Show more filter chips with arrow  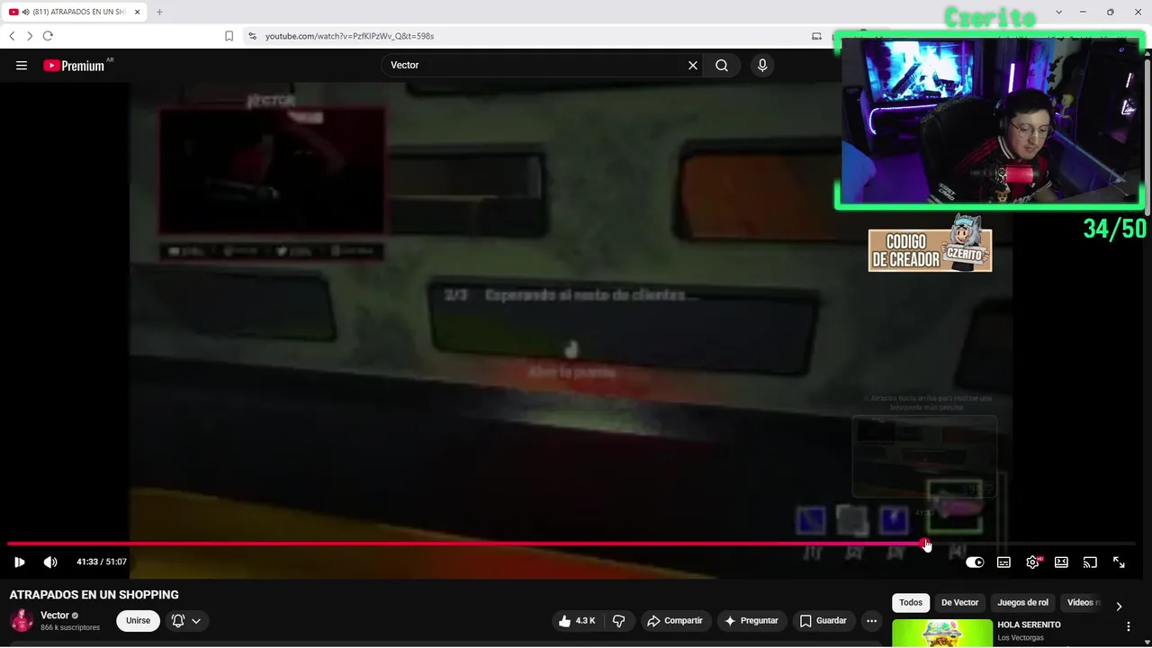tap(1119, 606)
